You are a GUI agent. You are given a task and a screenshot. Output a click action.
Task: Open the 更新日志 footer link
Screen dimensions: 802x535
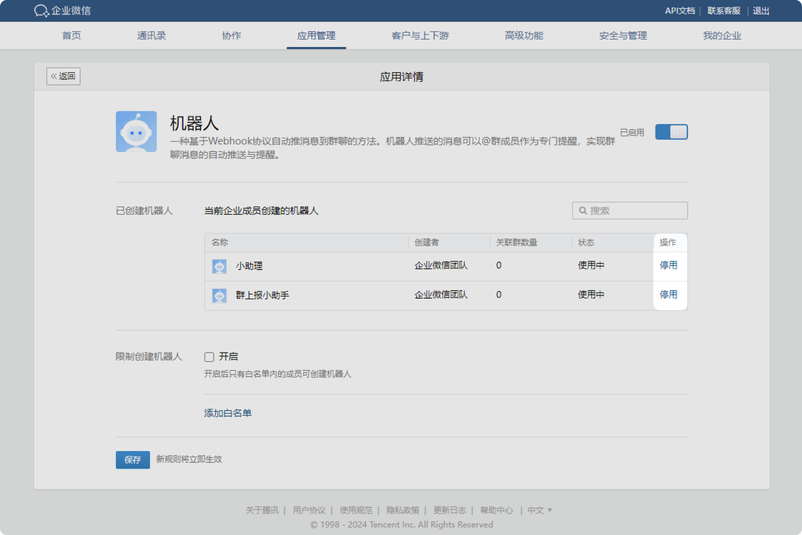pyautogui.click(x=450, y=510)
